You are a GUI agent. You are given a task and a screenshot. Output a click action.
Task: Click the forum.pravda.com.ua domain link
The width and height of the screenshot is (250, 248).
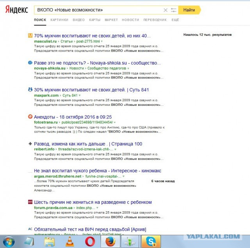[x=53, y=208]
